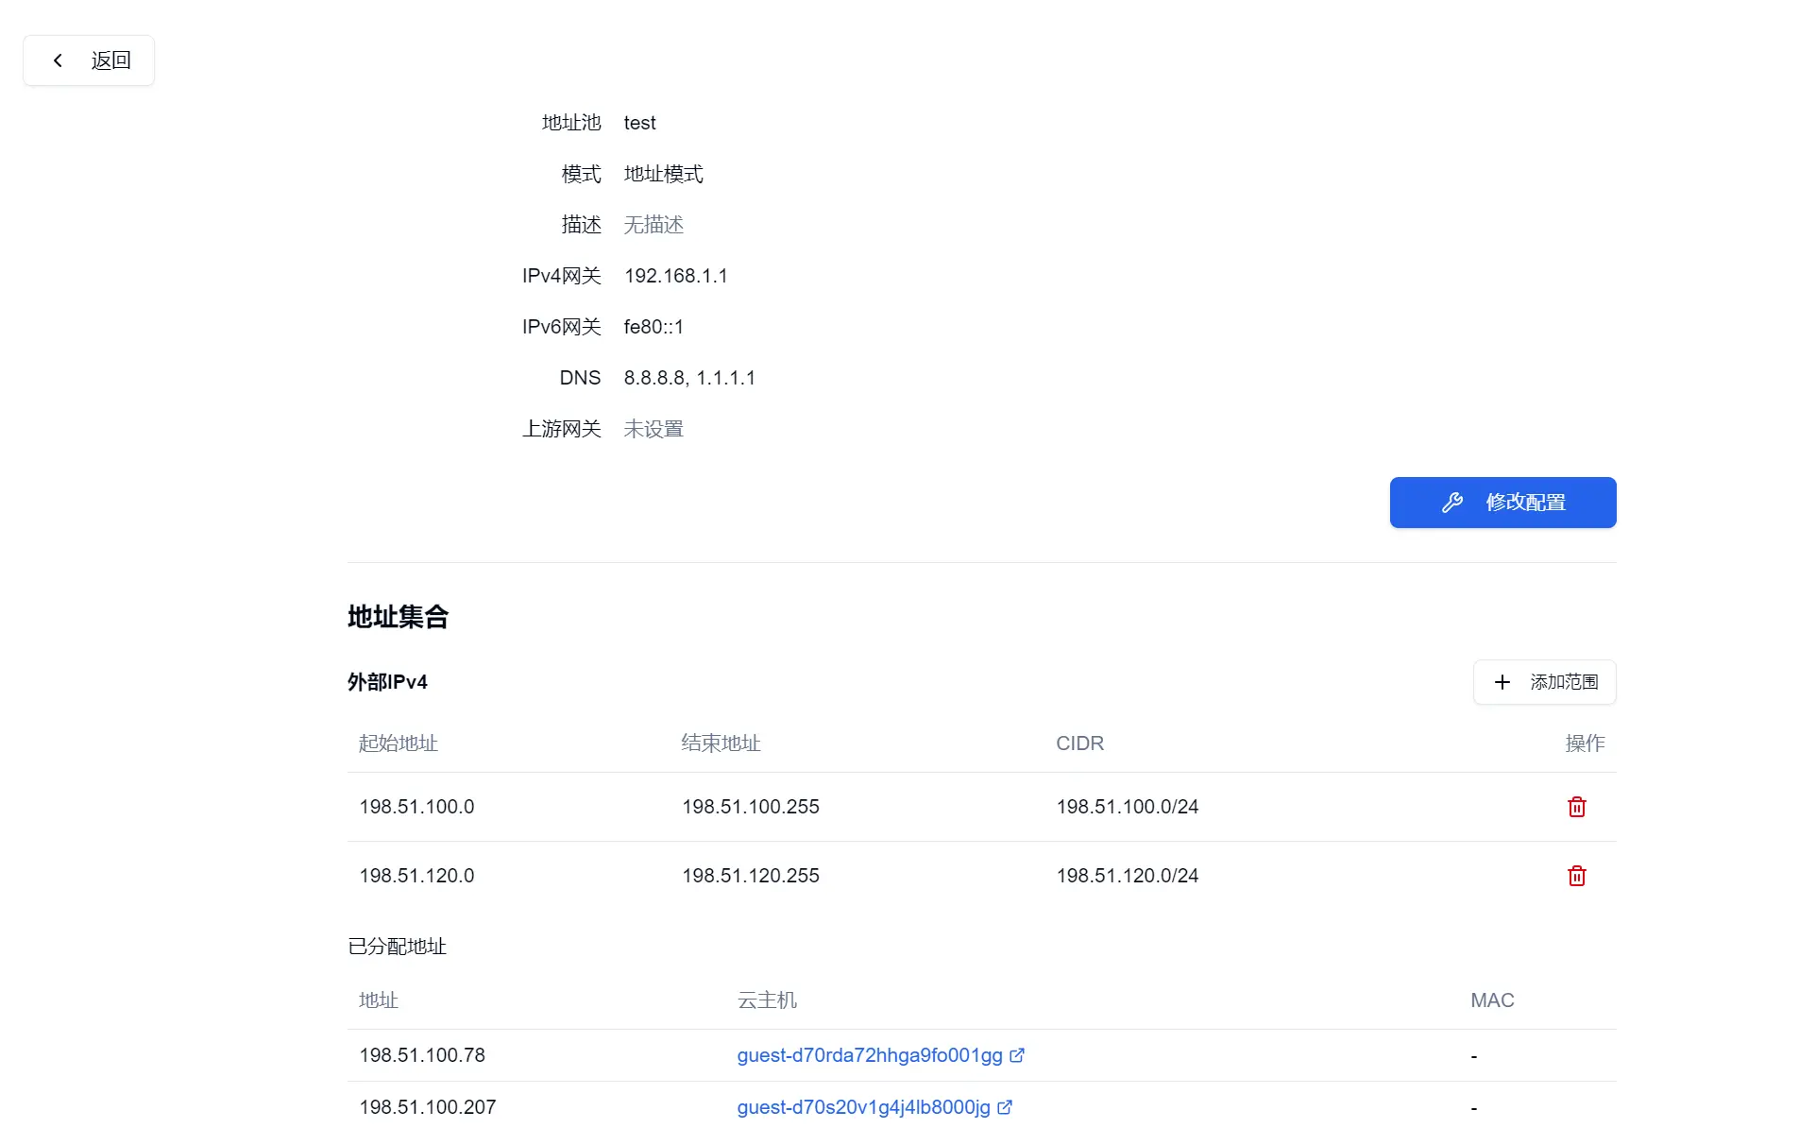The height and width of the screenshot is (1145, 1816).
Task: Click the 返回 back button
Action: (89, 60)
